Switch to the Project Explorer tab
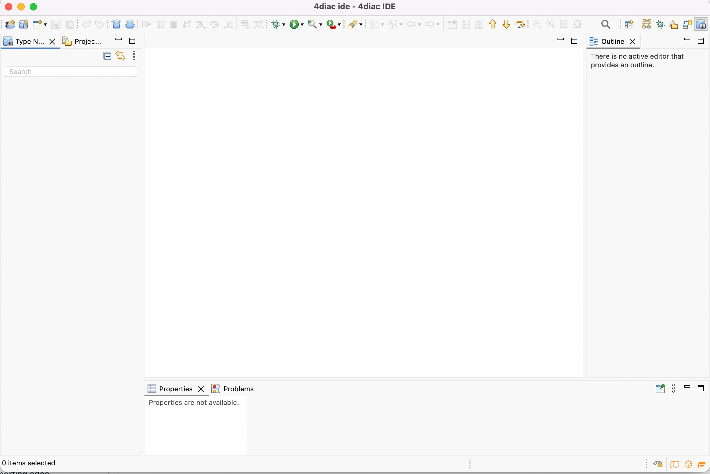710x474 pixels. pyautogui.click(x=82, y=41)
